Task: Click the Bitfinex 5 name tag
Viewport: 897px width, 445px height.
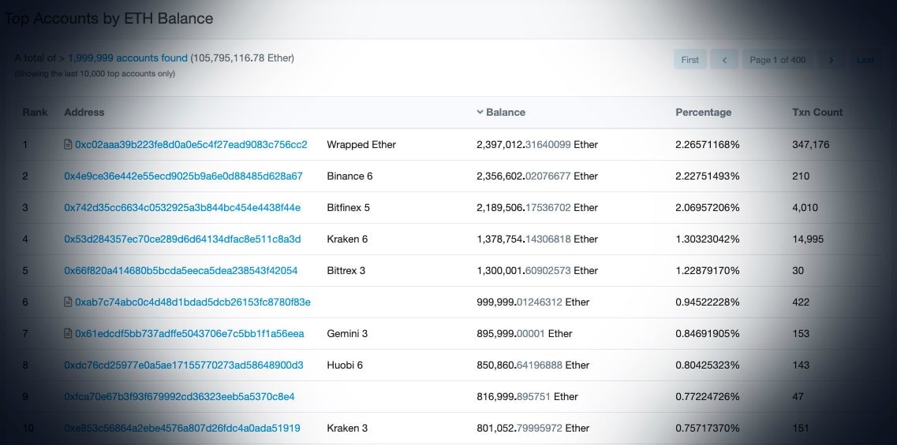Action: click(349, 207)
